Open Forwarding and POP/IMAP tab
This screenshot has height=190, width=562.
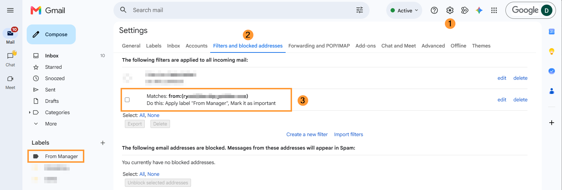(x=319, y=46)
